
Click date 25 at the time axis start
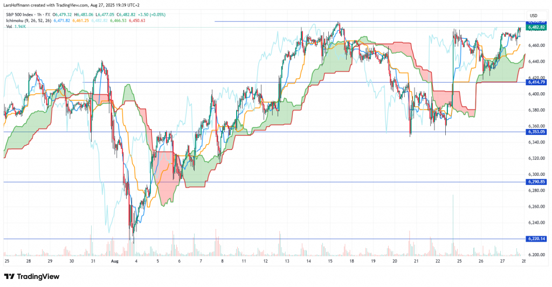tap(7, 261)
